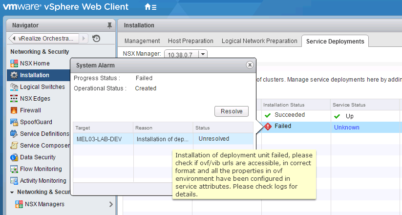Click the NSX Edges icon
This screenshot has height=215, width=402.
14,99
